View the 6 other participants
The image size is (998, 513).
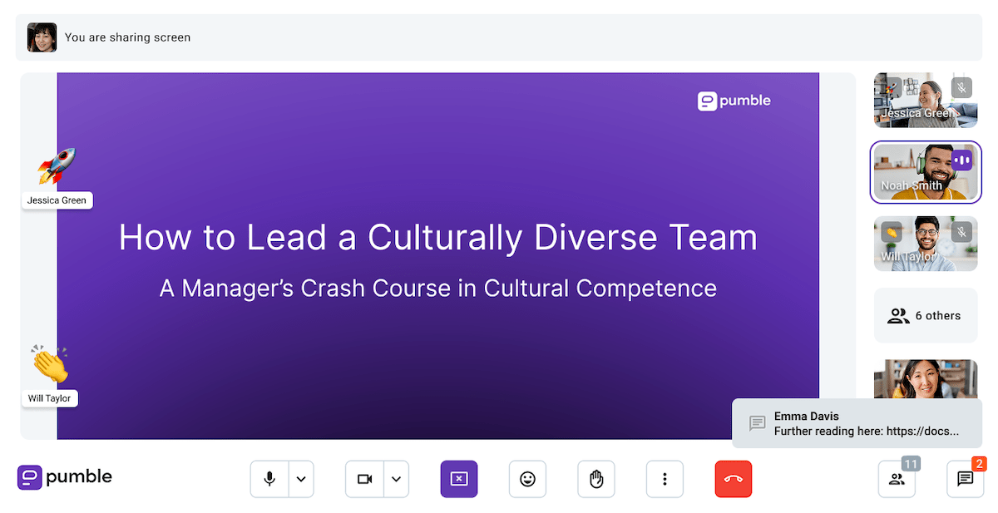925,315
